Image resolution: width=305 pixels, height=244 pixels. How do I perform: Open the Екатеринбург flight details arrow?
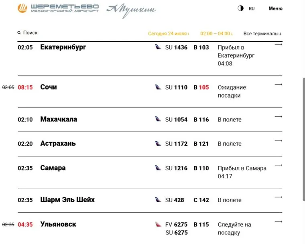coord(278,45)
